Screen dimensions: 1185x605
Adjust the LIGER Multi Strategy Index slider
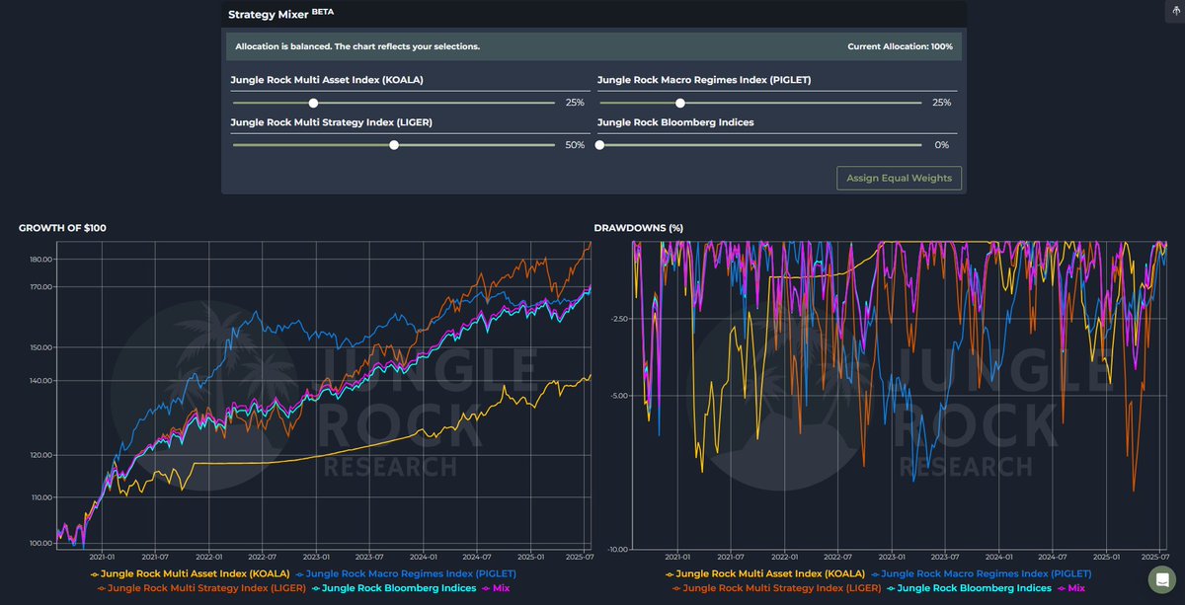click(394, 145)
